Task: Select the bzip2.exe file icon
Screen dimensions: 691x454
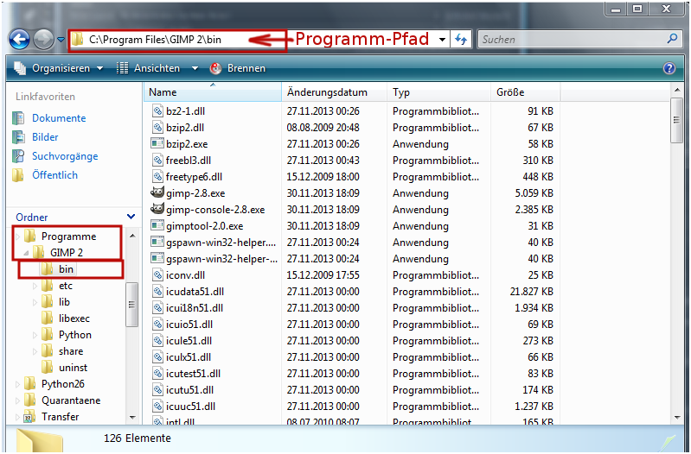Action: point(157,143)
